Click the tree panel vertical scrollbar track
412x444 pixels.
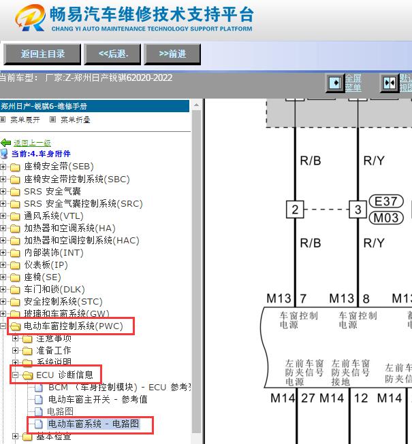coord(196,272)
